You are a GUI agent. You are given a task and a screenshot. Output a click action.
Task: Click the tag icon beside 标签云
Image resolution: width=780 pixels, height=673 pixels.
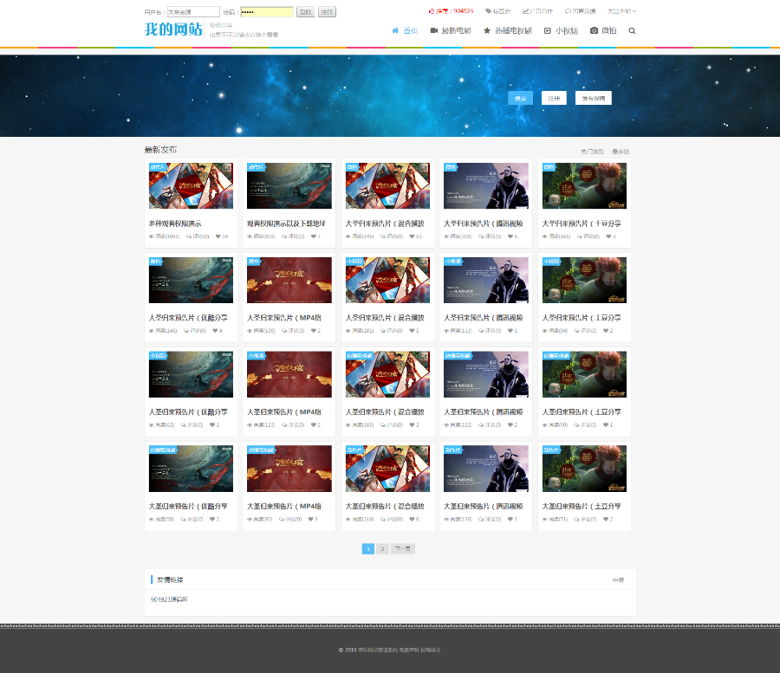tap(489, 11)
